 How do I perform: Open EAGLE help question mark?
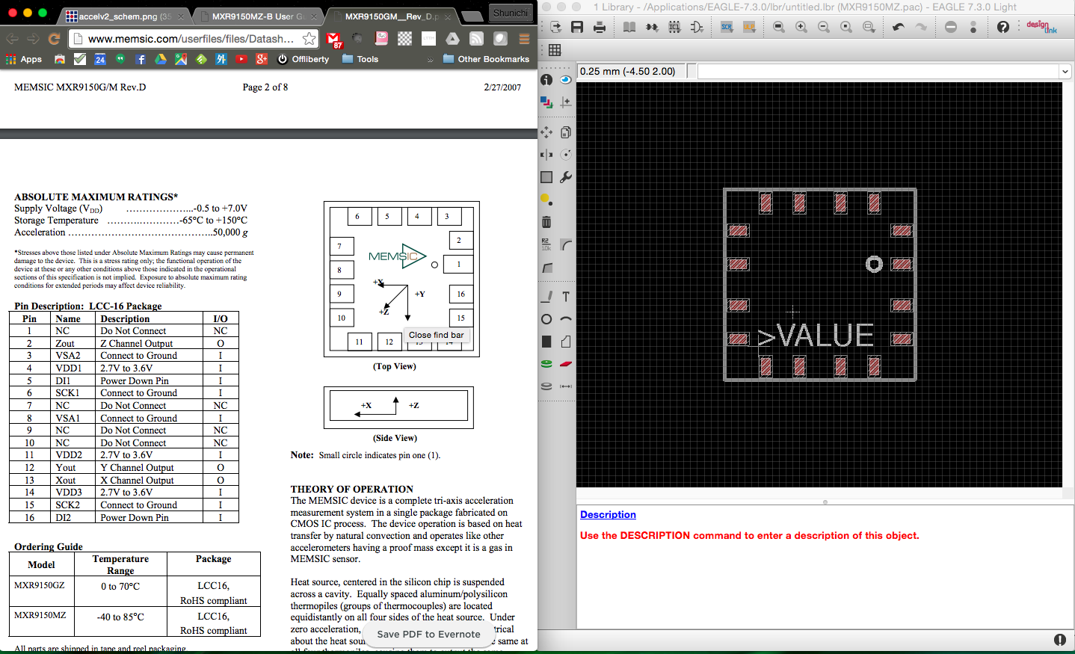tap(1003, 27)
